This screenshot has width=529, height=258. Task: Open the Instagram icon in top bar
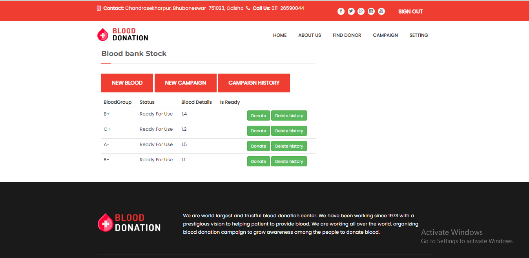(x=371, y=11)
